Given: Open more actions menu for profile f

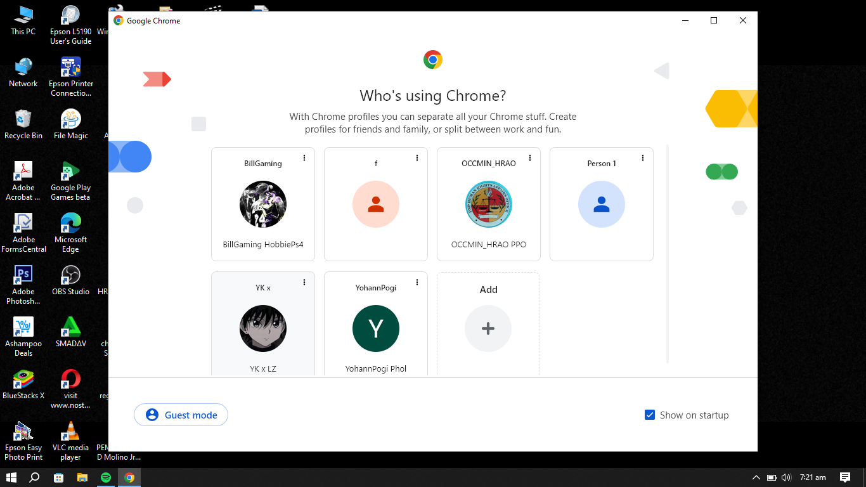Looking at the screenshot, I should [x=417, y=158].
